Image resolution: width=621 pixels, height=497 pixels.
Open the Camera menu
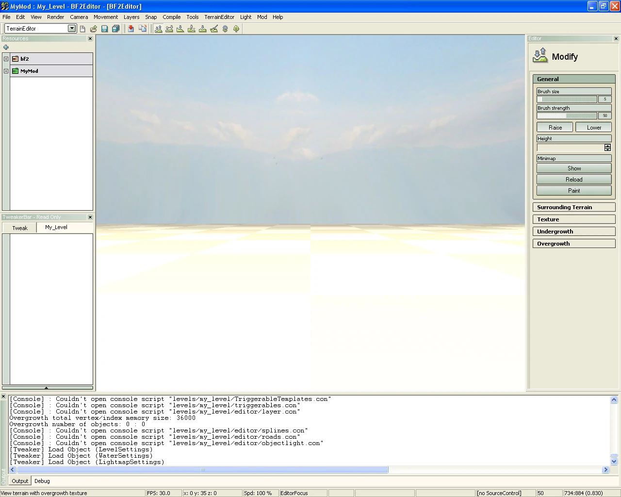79,17
